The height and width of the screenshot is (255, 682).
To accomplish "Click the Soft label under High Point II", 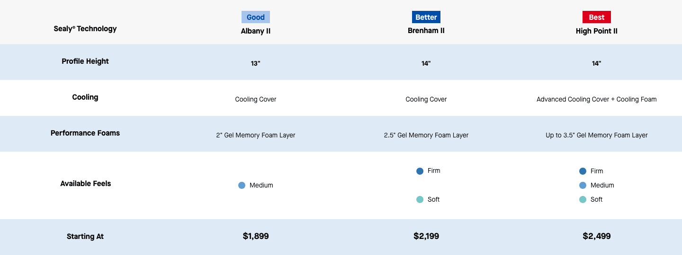I will pos(597,200).
